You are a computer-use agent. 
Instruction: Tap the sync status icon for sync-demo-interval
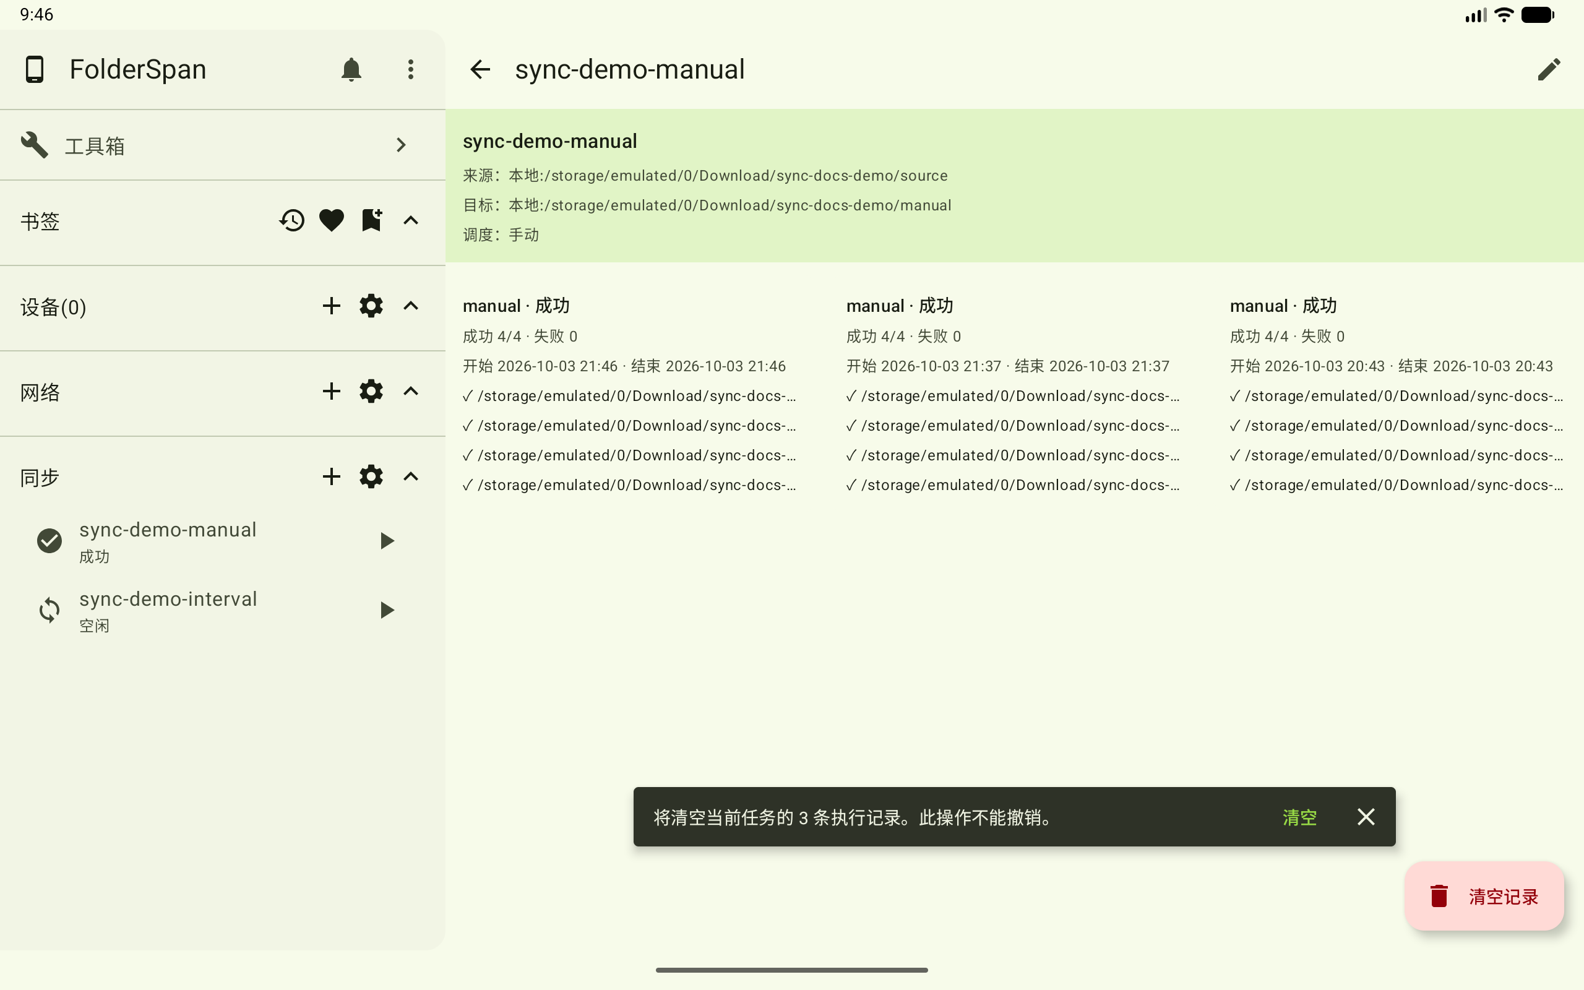coord(49,610)
